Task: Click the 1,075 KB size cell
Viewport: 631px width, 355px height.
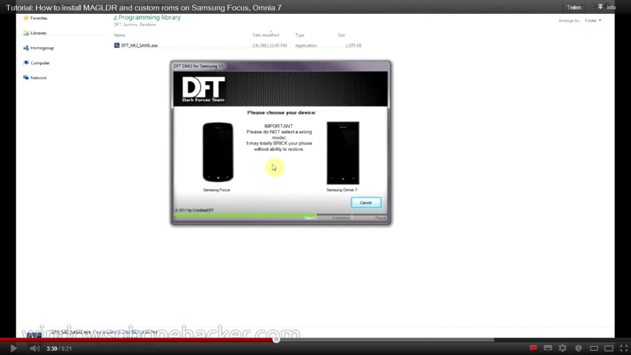Action: pos(353,45)
